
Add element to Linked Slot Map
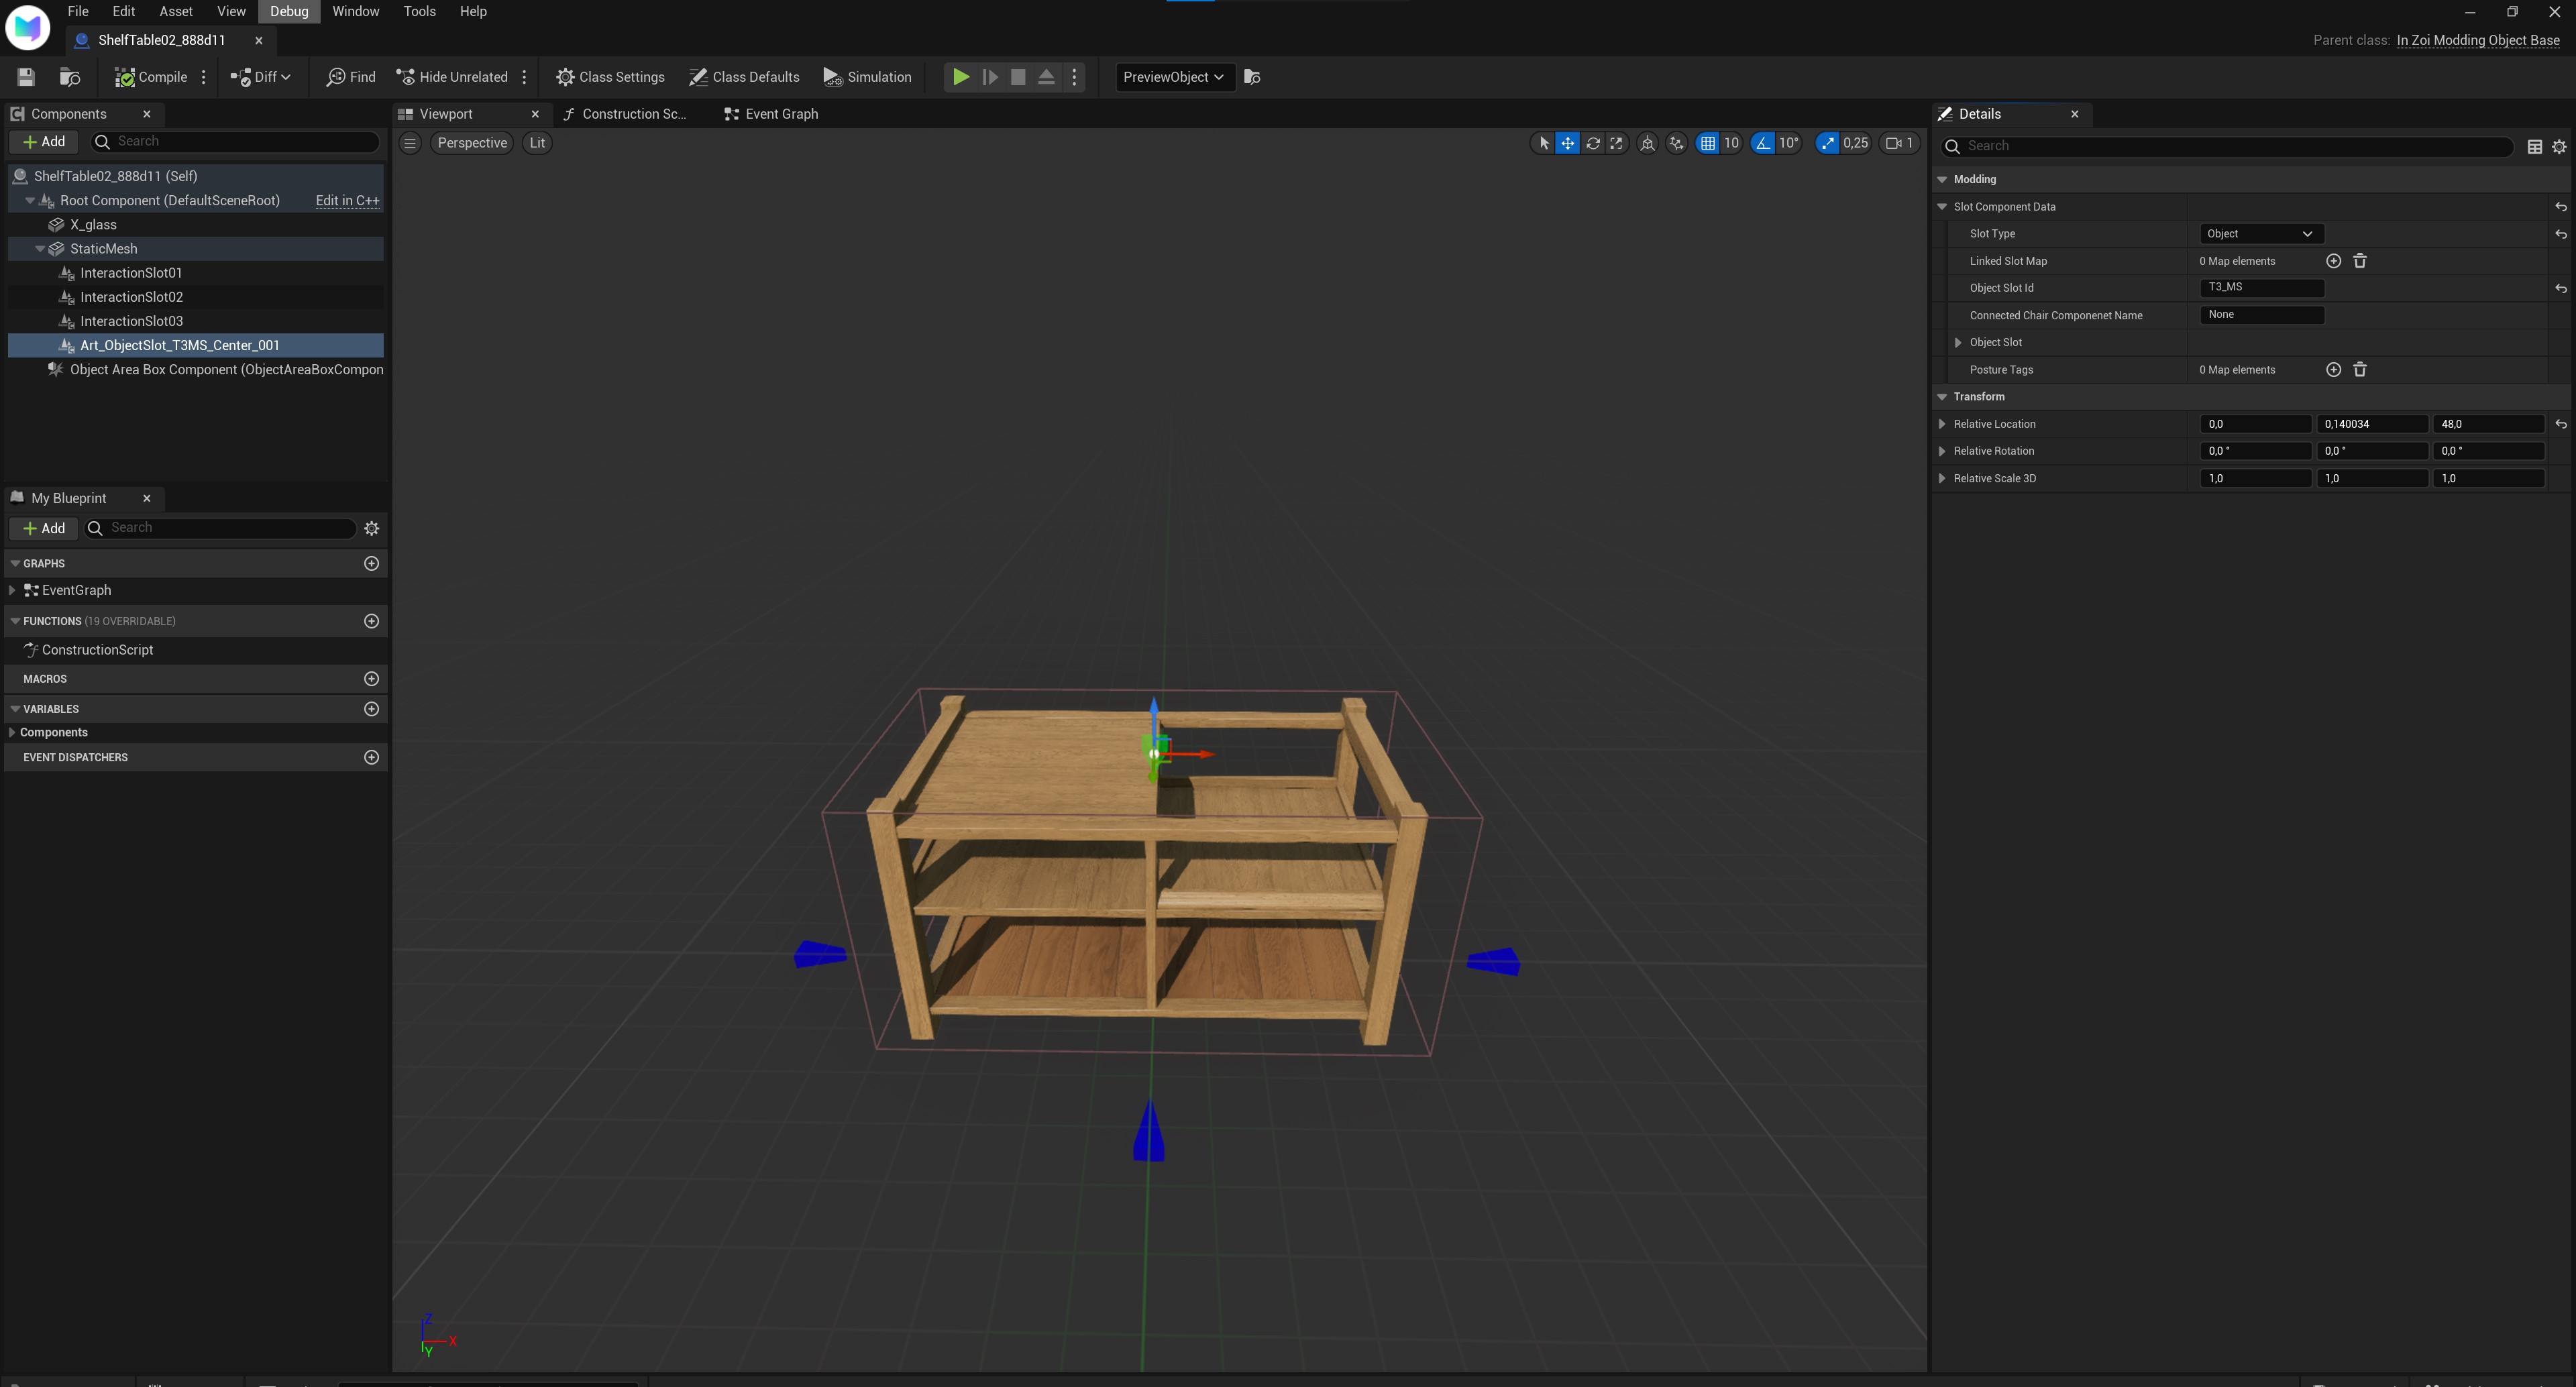(x=2333, y=261)
